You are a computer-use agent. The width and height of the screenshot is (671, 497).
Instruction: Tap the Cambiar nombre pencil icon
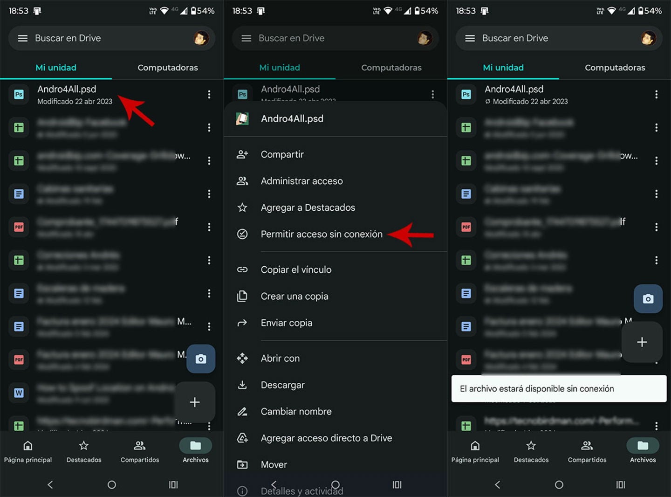pyautogui.click(x=242, y=411)
